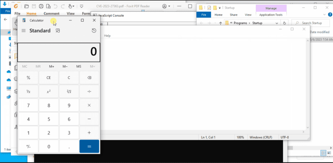Click Foxit Print toolbar icon
The image size is (333, 163).
pyautogui.click(x=41, y=6)
